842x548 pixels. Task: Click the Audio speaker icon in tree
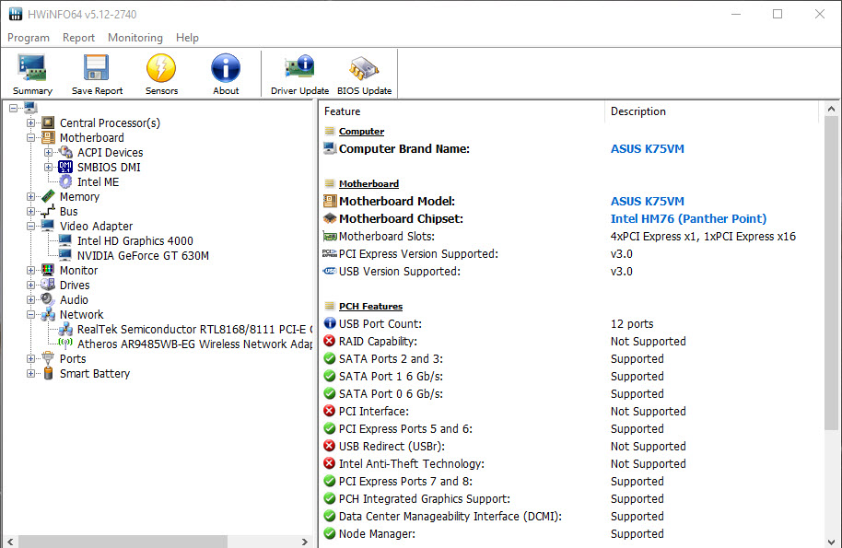[x=48, y=299]
